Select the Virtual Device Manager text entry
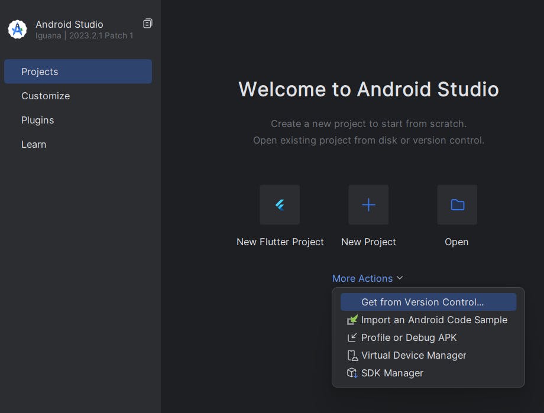This screenshot has width=544, height=413. 413,355
